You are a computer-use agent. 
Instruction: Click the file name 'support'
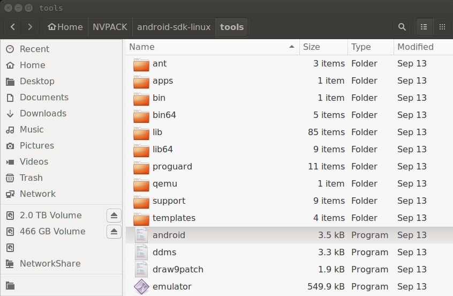169,201
